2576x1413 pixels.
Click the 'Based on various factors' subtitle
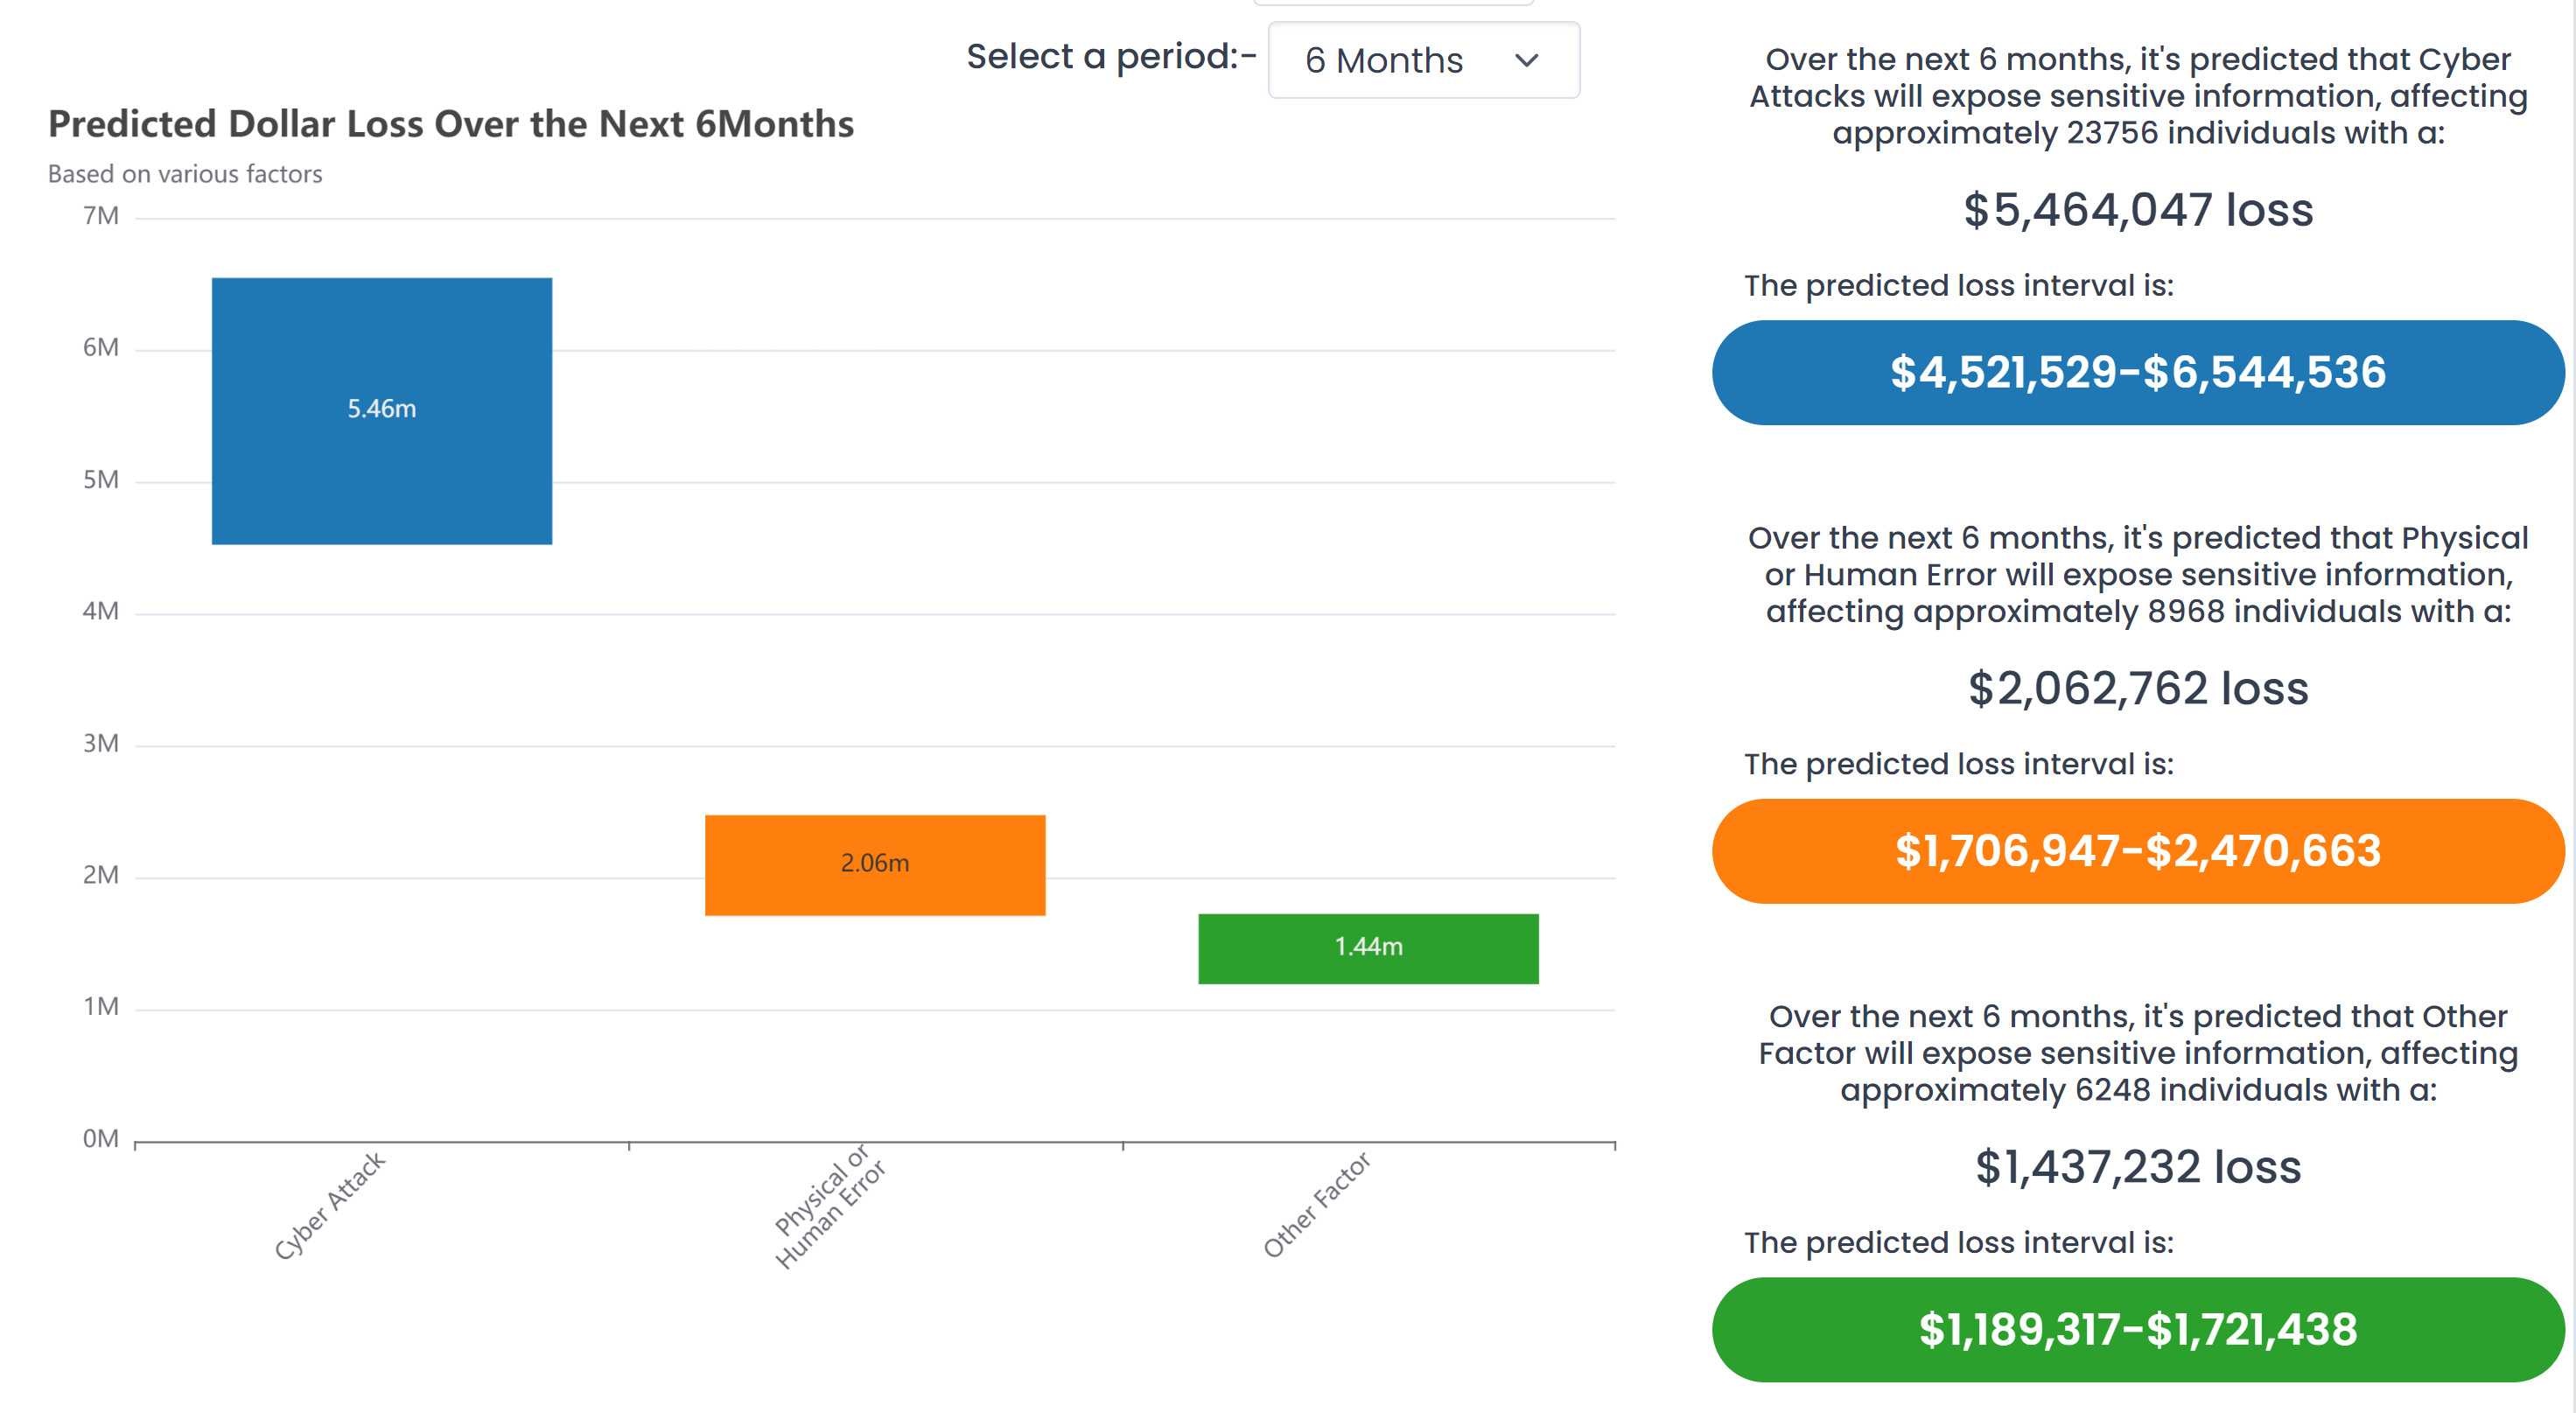point(185,174)
